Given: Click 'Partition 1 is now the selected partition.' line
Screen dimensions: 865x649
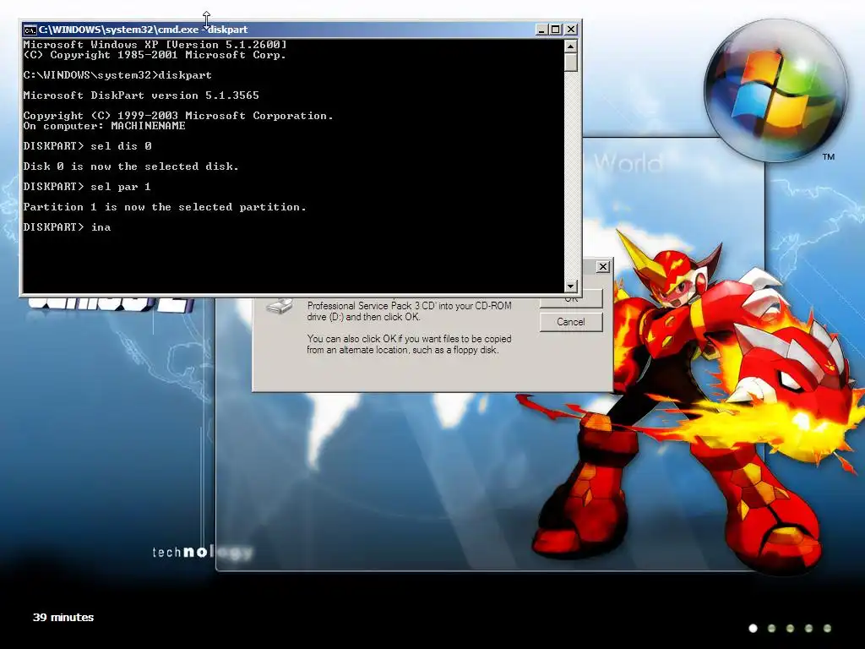Looking at the screenshot, I should [165, 207].
